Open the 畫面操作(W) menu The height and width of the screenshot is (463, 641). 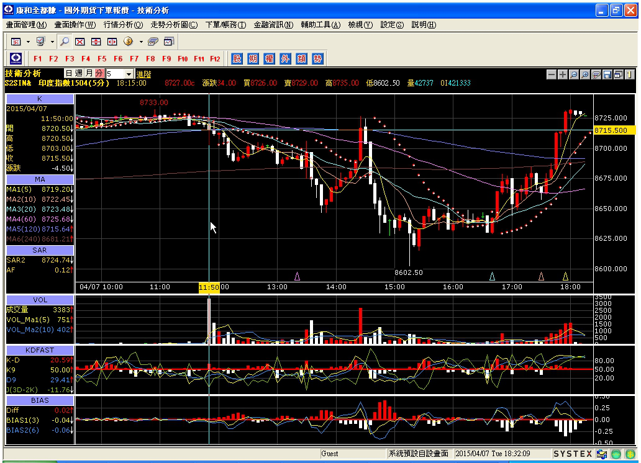(75, 25)
